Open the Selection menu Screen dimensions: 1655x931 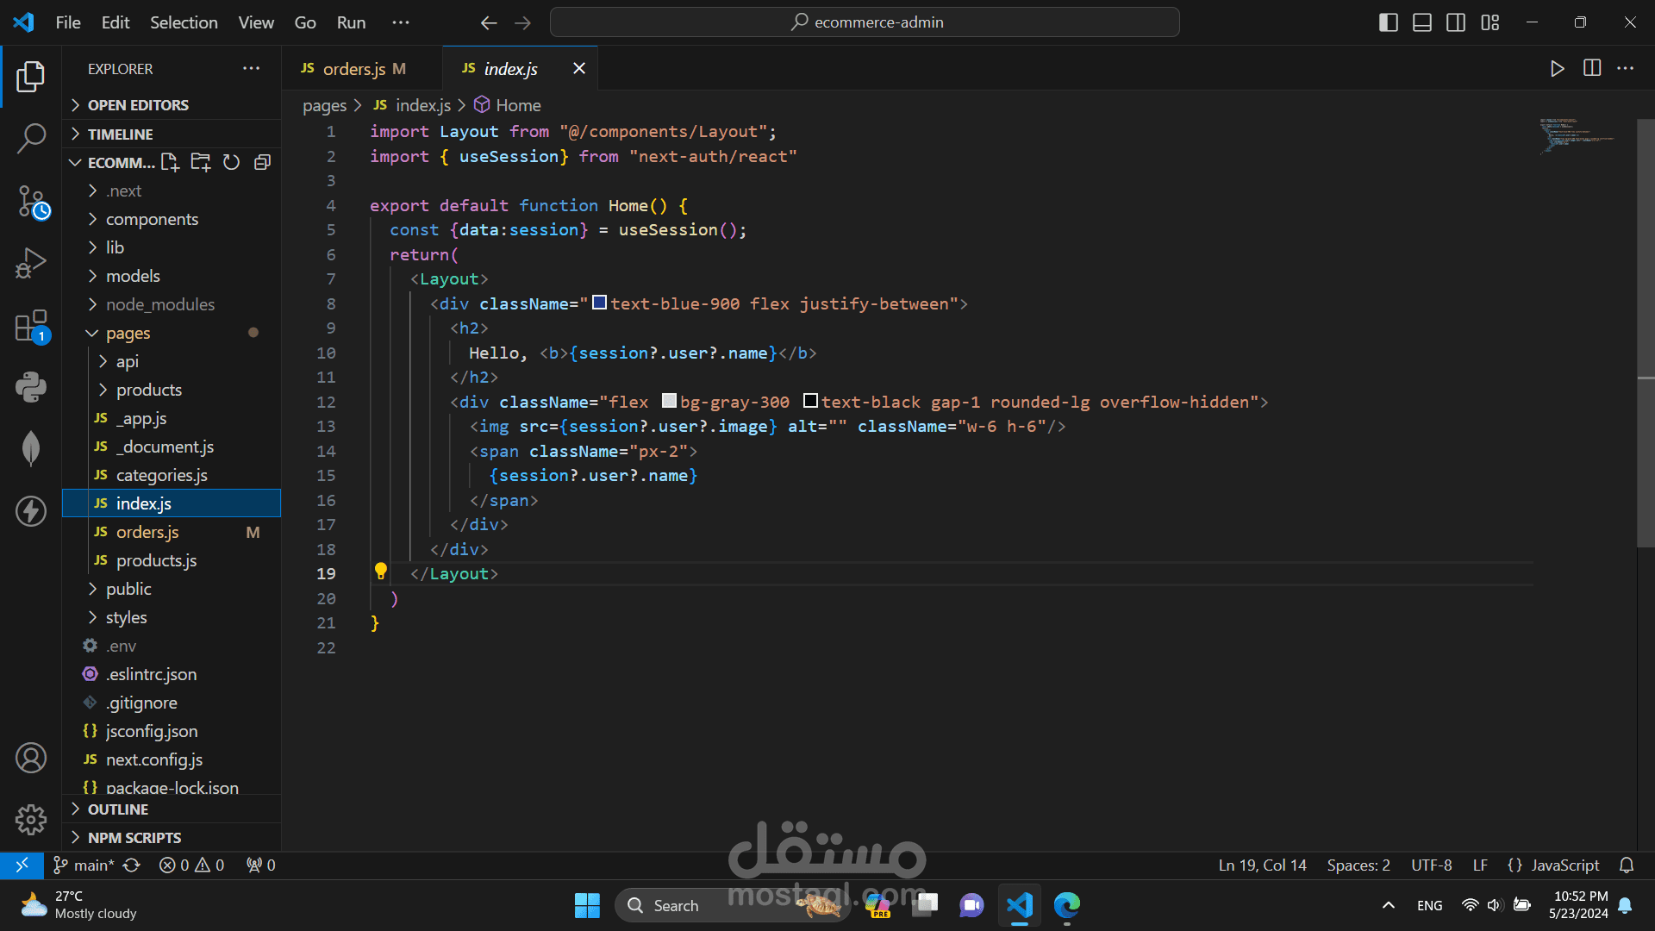click(184, 22)
